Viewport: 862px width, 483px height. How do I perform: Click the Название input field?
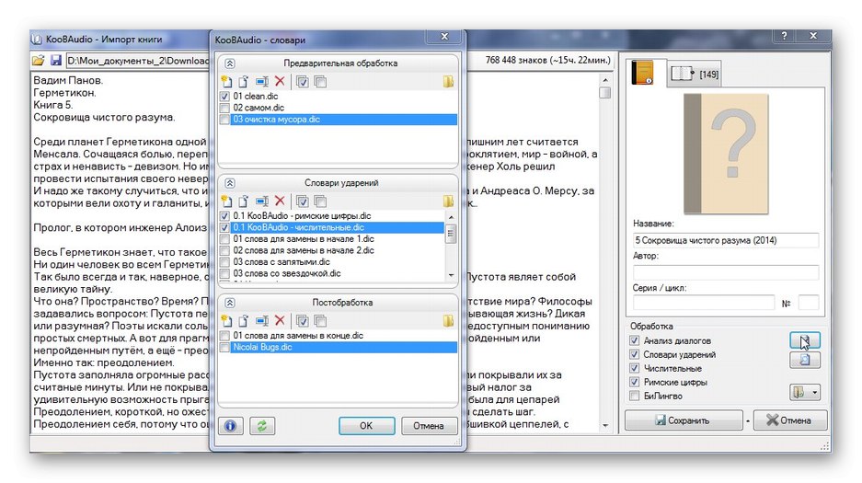pyautogui.click(x=726, y=241)
